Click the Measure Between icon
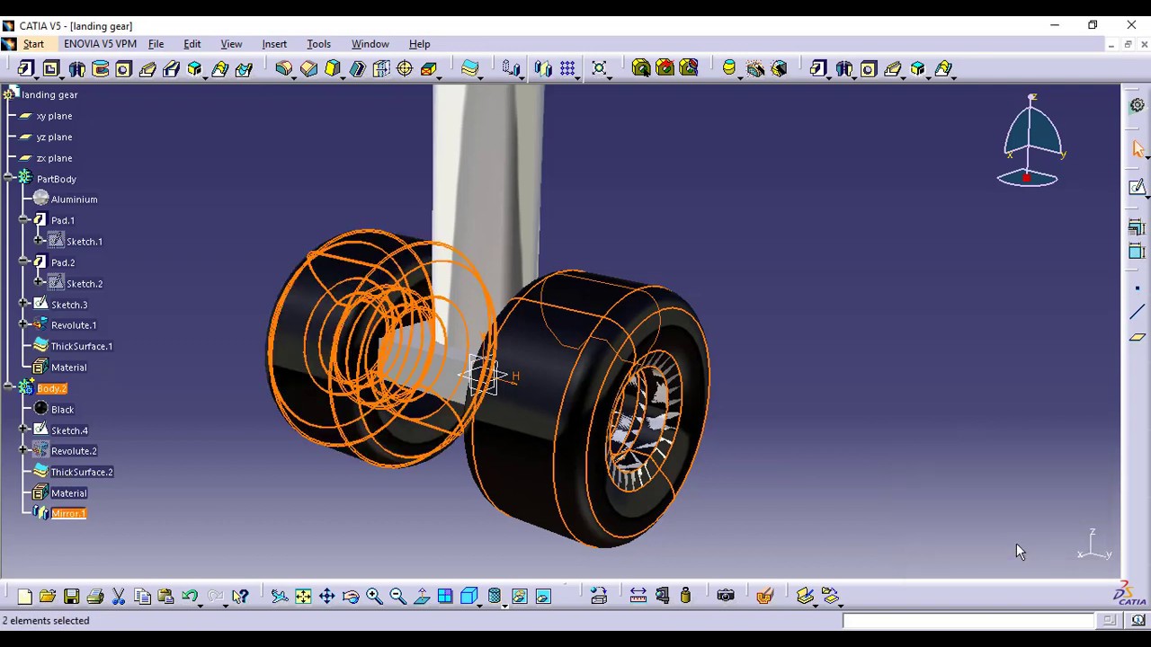1151x647 pixels. coord(638,596)
